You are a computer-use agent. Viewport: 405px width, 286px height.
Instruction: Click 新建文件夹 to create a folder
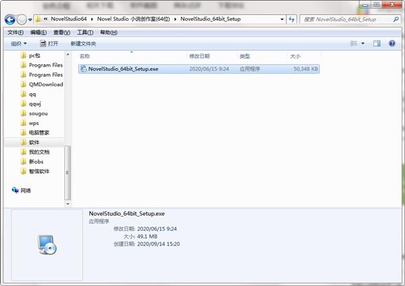coord(83,44)
